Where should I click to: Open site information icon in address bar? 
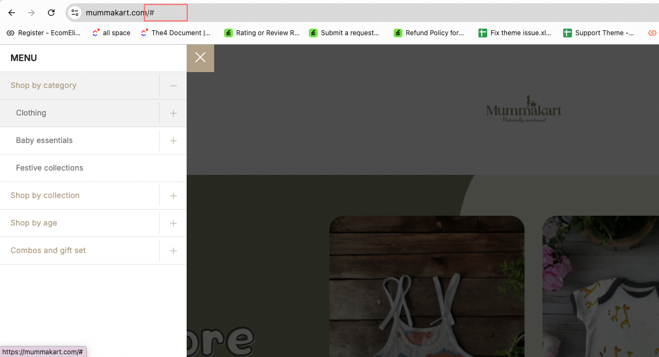click(75, 13)
